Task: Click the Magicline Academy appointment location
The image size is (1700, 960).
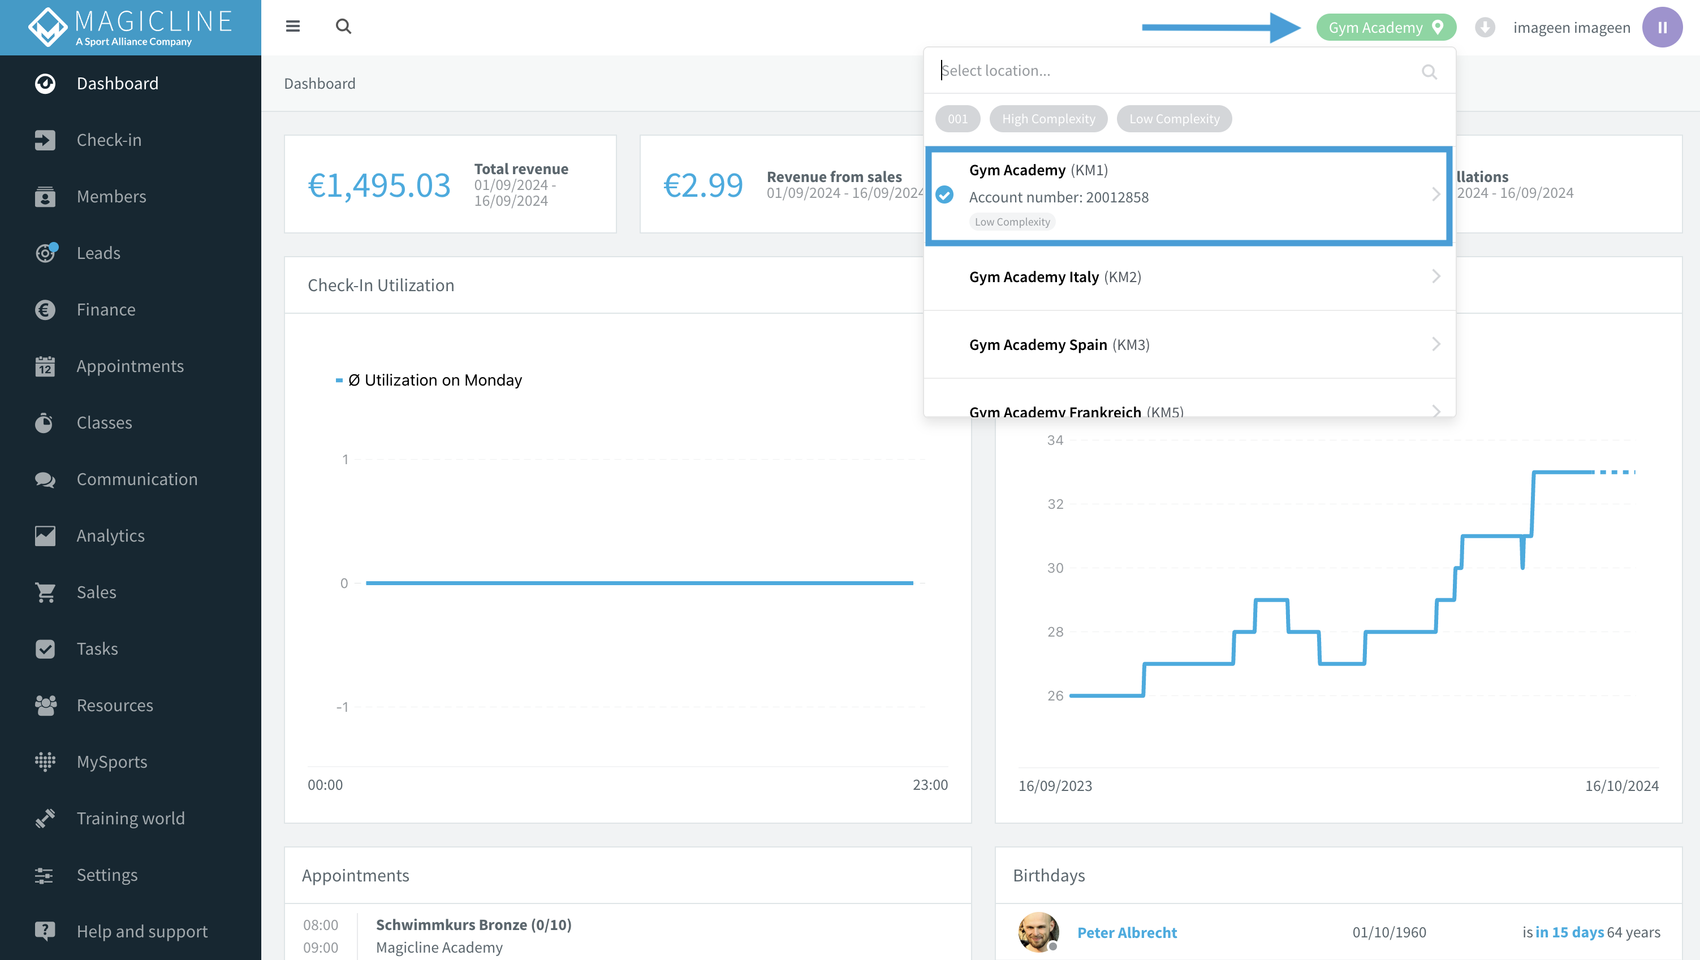Action: [x=439, y=948]
